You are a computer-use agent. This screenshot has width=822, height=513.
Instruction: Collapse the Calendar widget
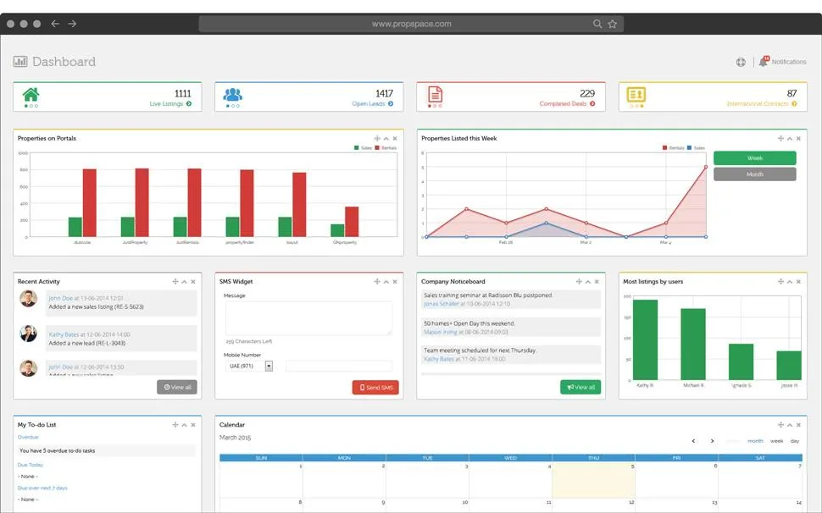pos(790,424)
